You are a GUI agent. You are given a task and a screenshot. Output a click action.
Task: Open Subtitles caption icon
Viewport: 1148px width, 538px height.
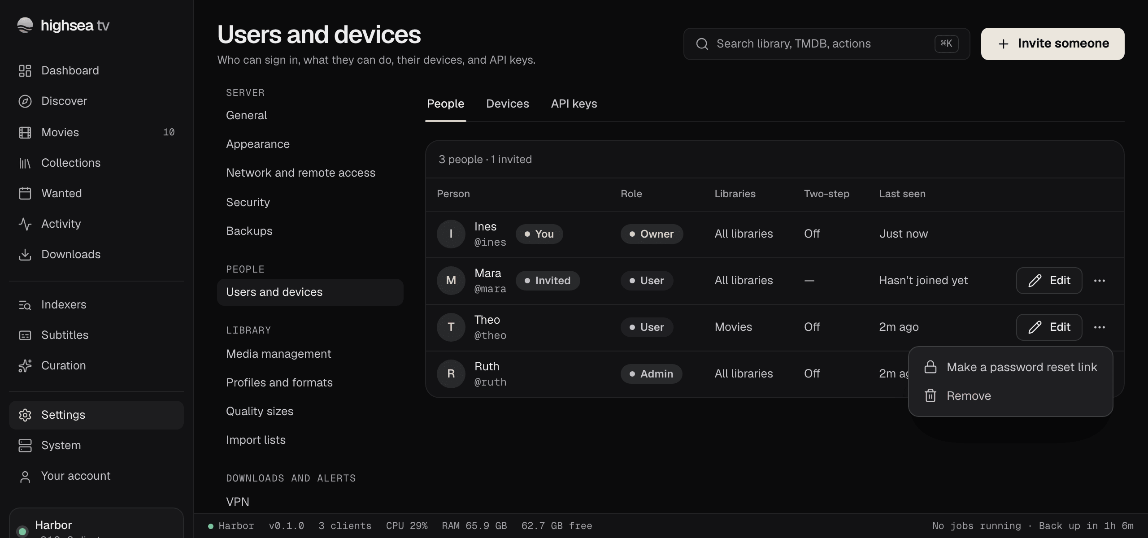click(25, 335)
